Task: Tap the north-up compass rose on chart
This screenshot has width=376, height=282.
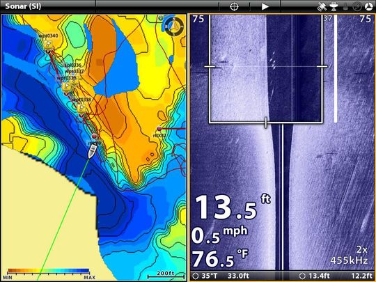Action: [174, 26]
